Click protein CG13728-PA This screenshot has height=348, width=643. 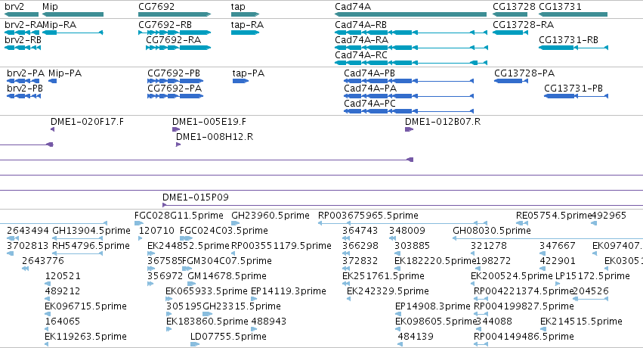pyautogui.click(x=511, y=81)
